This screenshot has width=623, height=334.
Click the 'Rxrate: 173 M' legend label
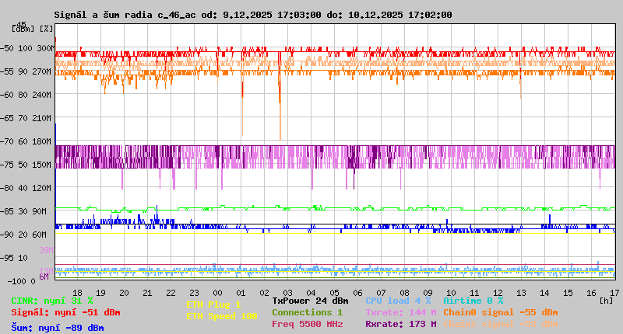(x=401, y=324)
